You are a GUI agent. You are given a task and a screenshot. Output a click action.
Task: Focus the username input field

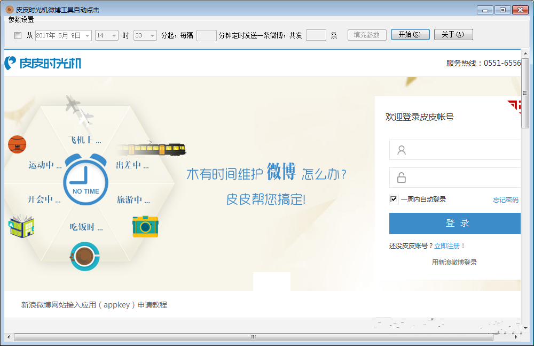tap(455, 150)
